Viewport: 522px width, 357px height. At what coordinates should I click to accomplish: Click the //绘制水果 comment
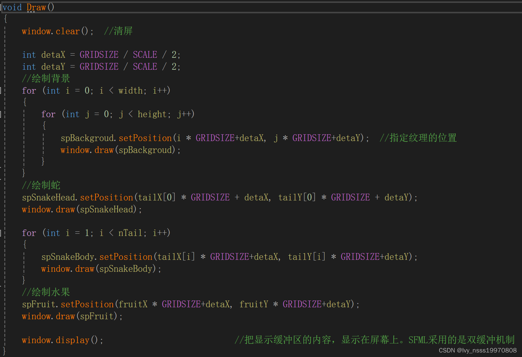pos(45,291)
